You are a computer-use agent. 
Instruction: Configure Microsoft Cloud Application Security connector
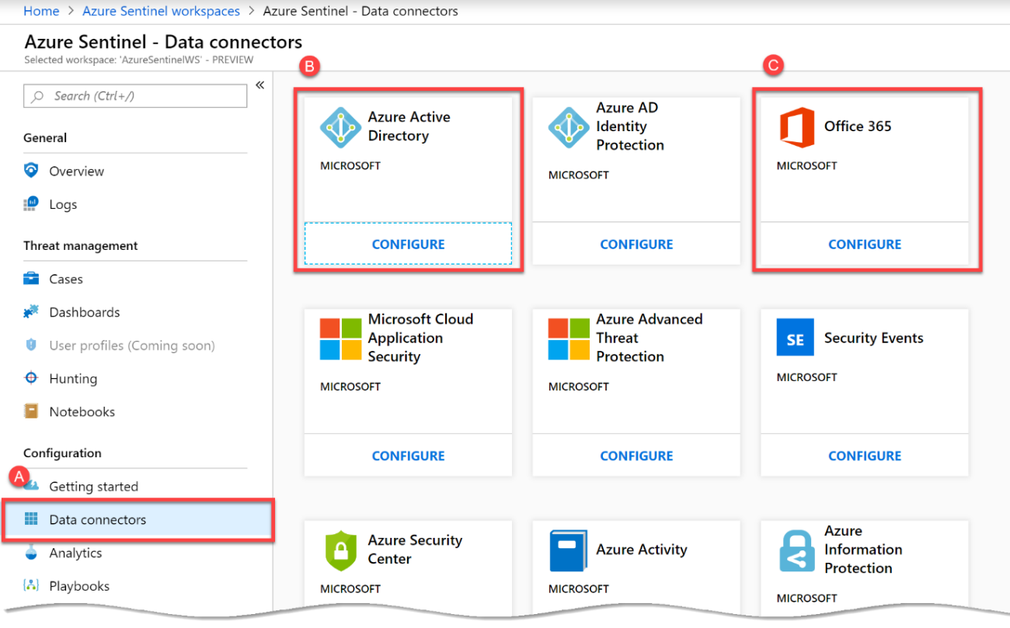click(x=408, y=456)
